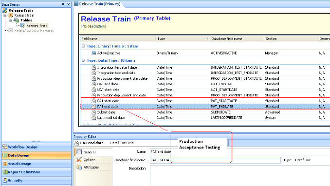Select the 'Submit date' row text
Image resolution: width=330 pixels, height=186 pixels.
coord(106,112)
